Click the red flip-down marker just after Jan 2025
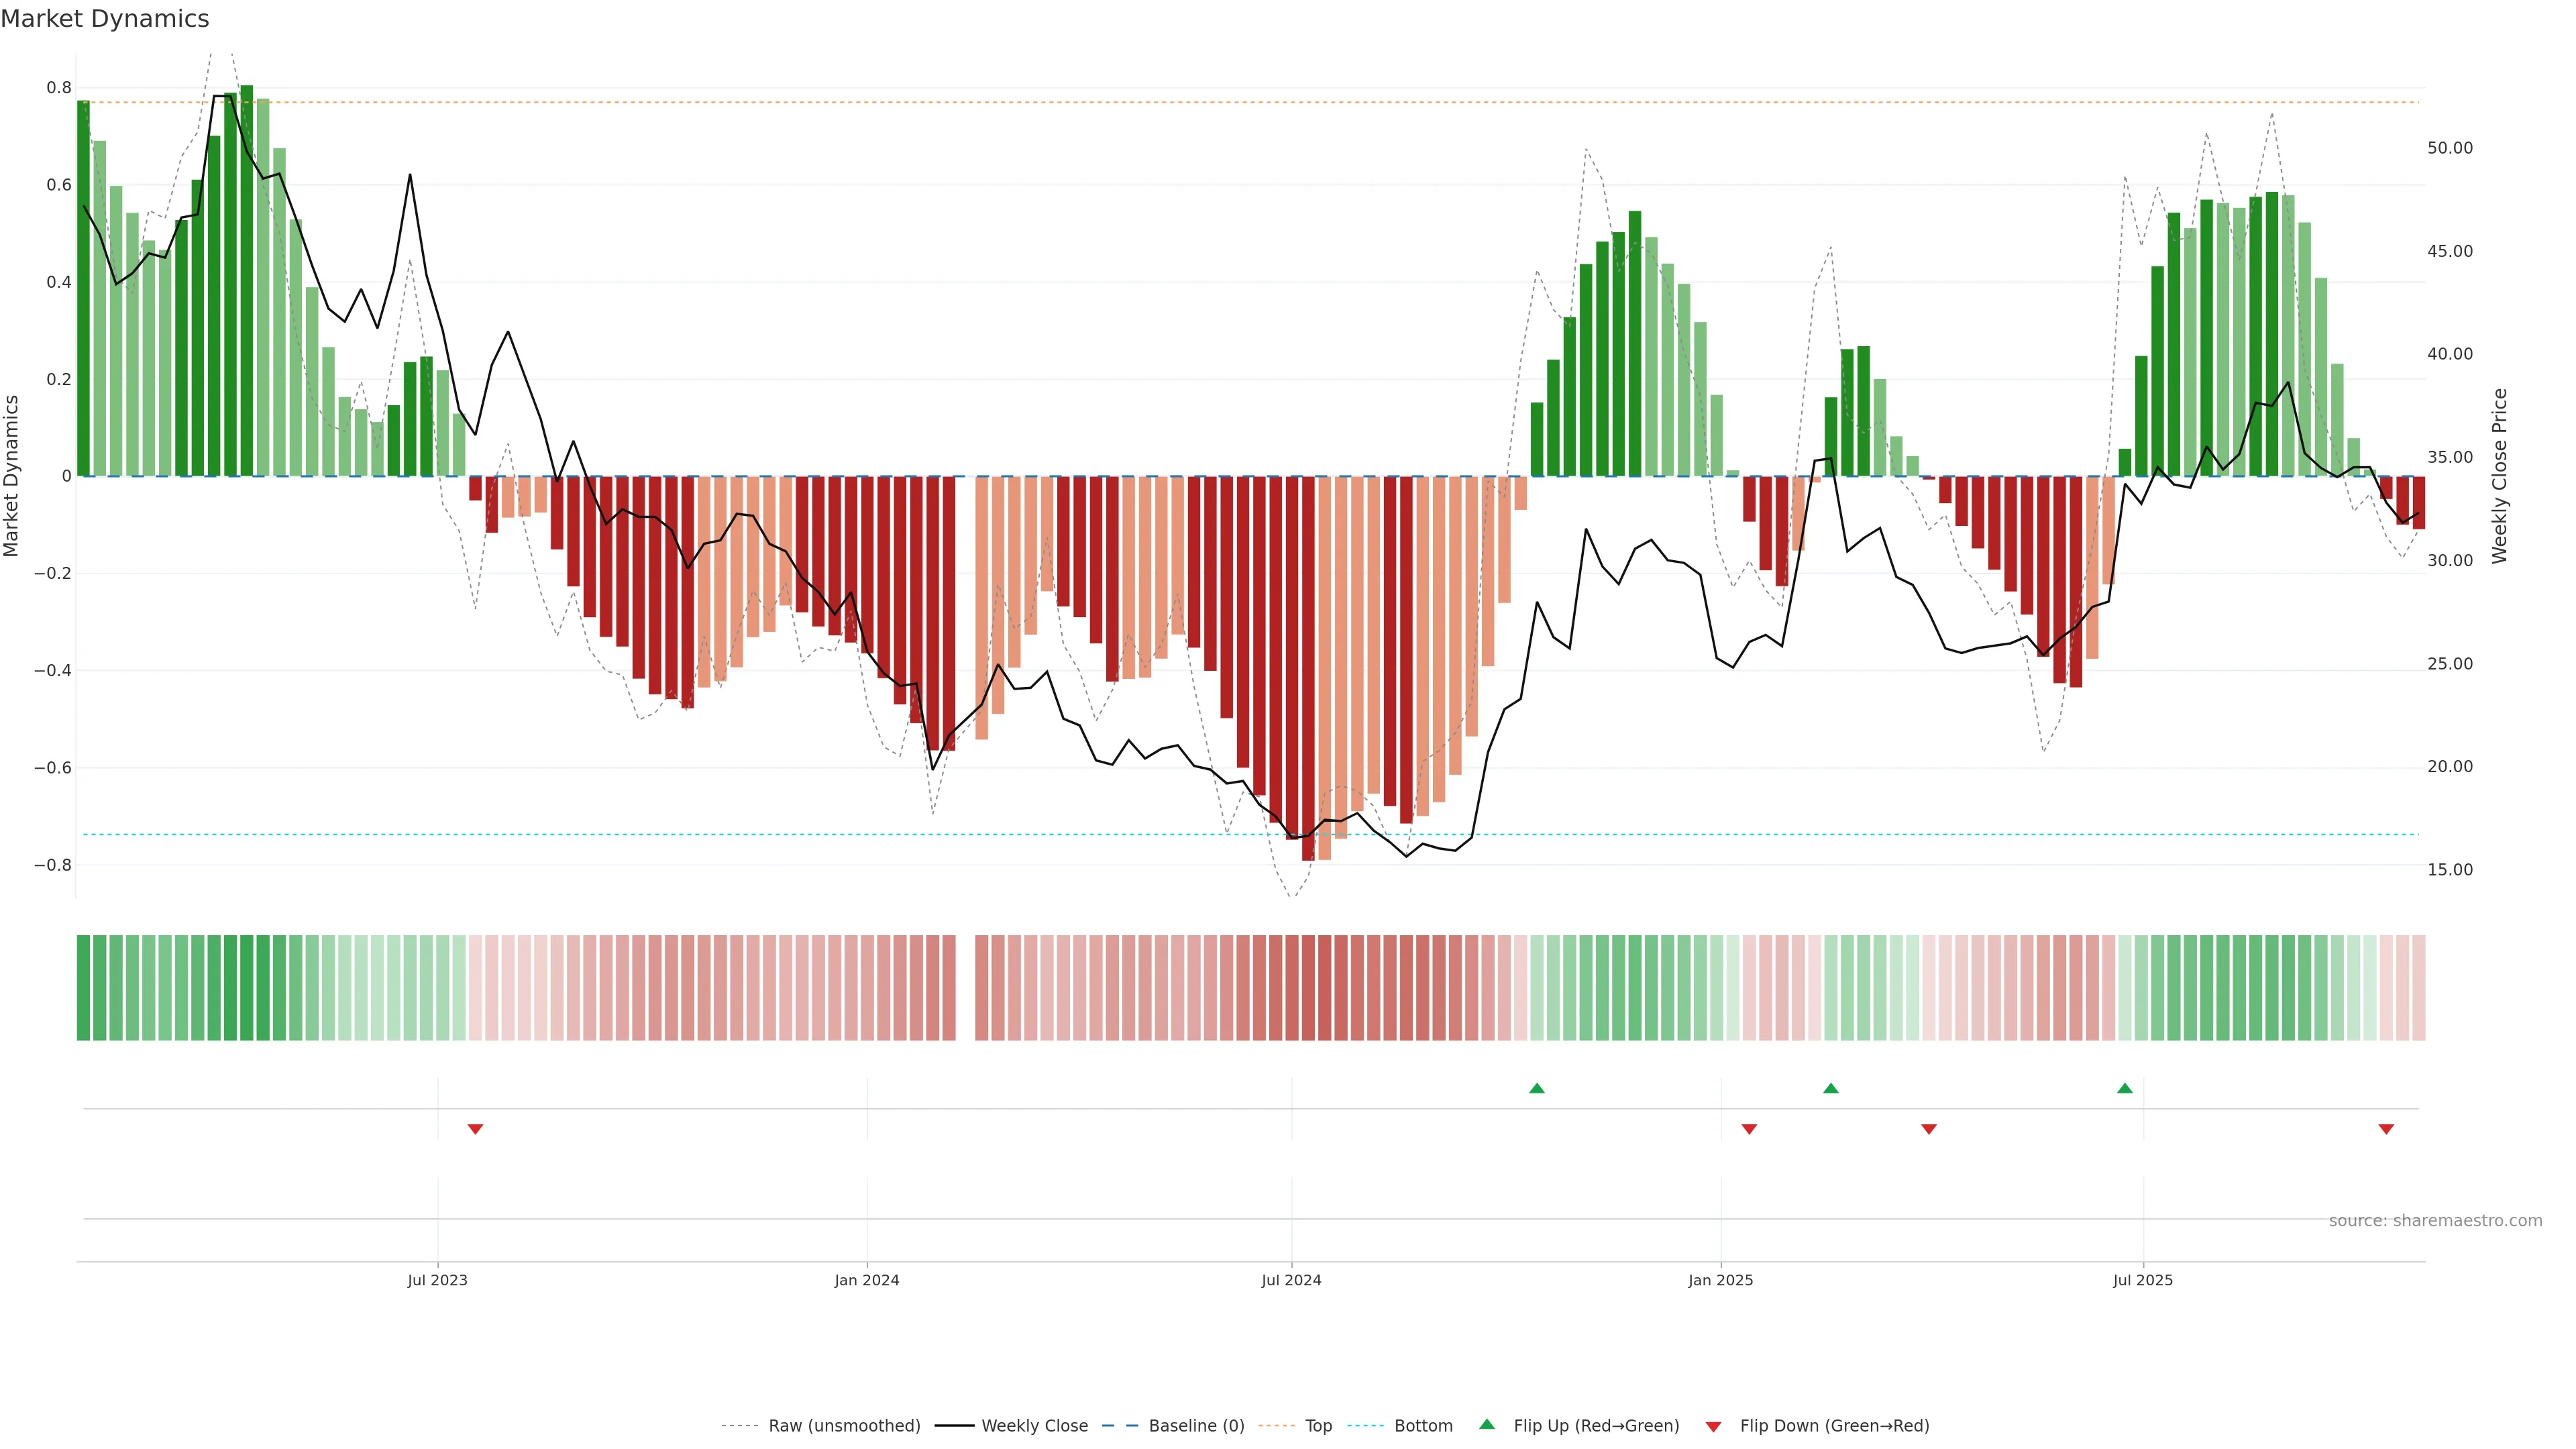The height and width of the screenshot is (1449, 2576). tap(1749, 1129)
